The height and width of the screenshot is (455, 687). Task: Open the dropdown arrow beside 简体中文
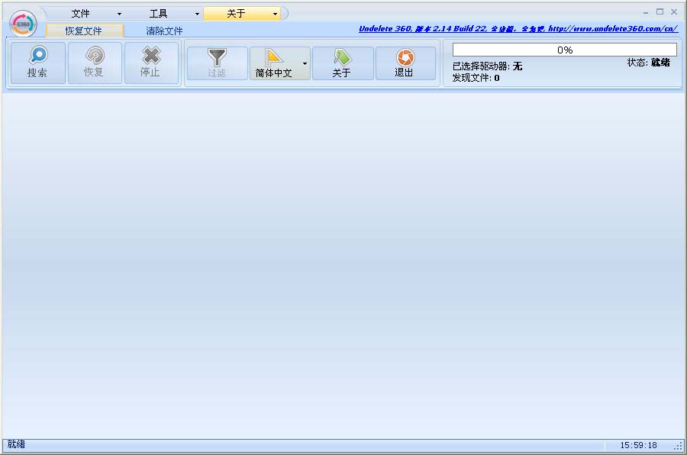(305, 63)
